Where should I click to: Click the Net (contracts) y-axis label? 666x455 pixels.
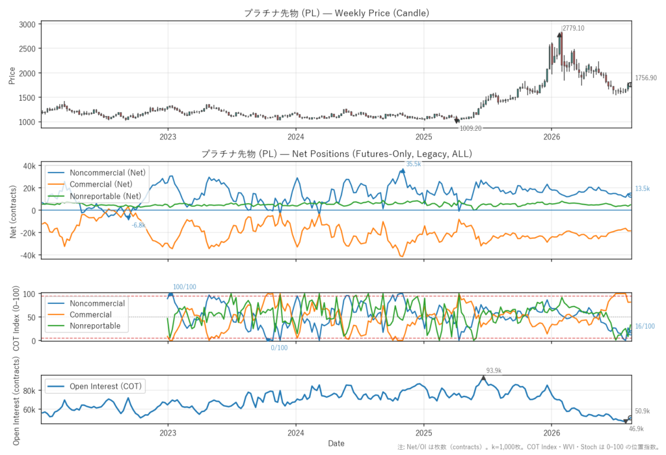13,212
